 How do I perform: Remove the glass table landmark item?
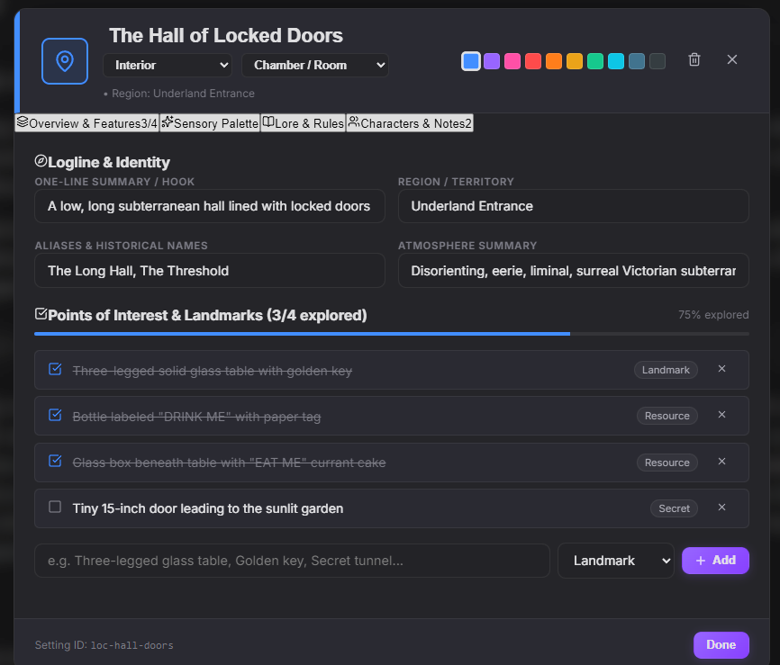click(721, 369)
